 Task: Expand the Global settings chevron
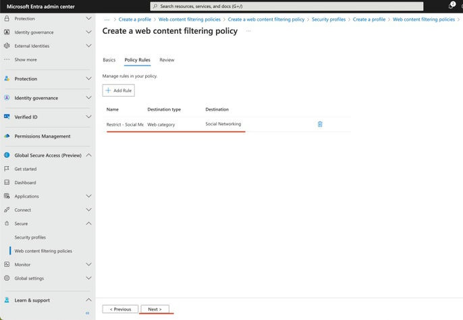click(88, 278)
